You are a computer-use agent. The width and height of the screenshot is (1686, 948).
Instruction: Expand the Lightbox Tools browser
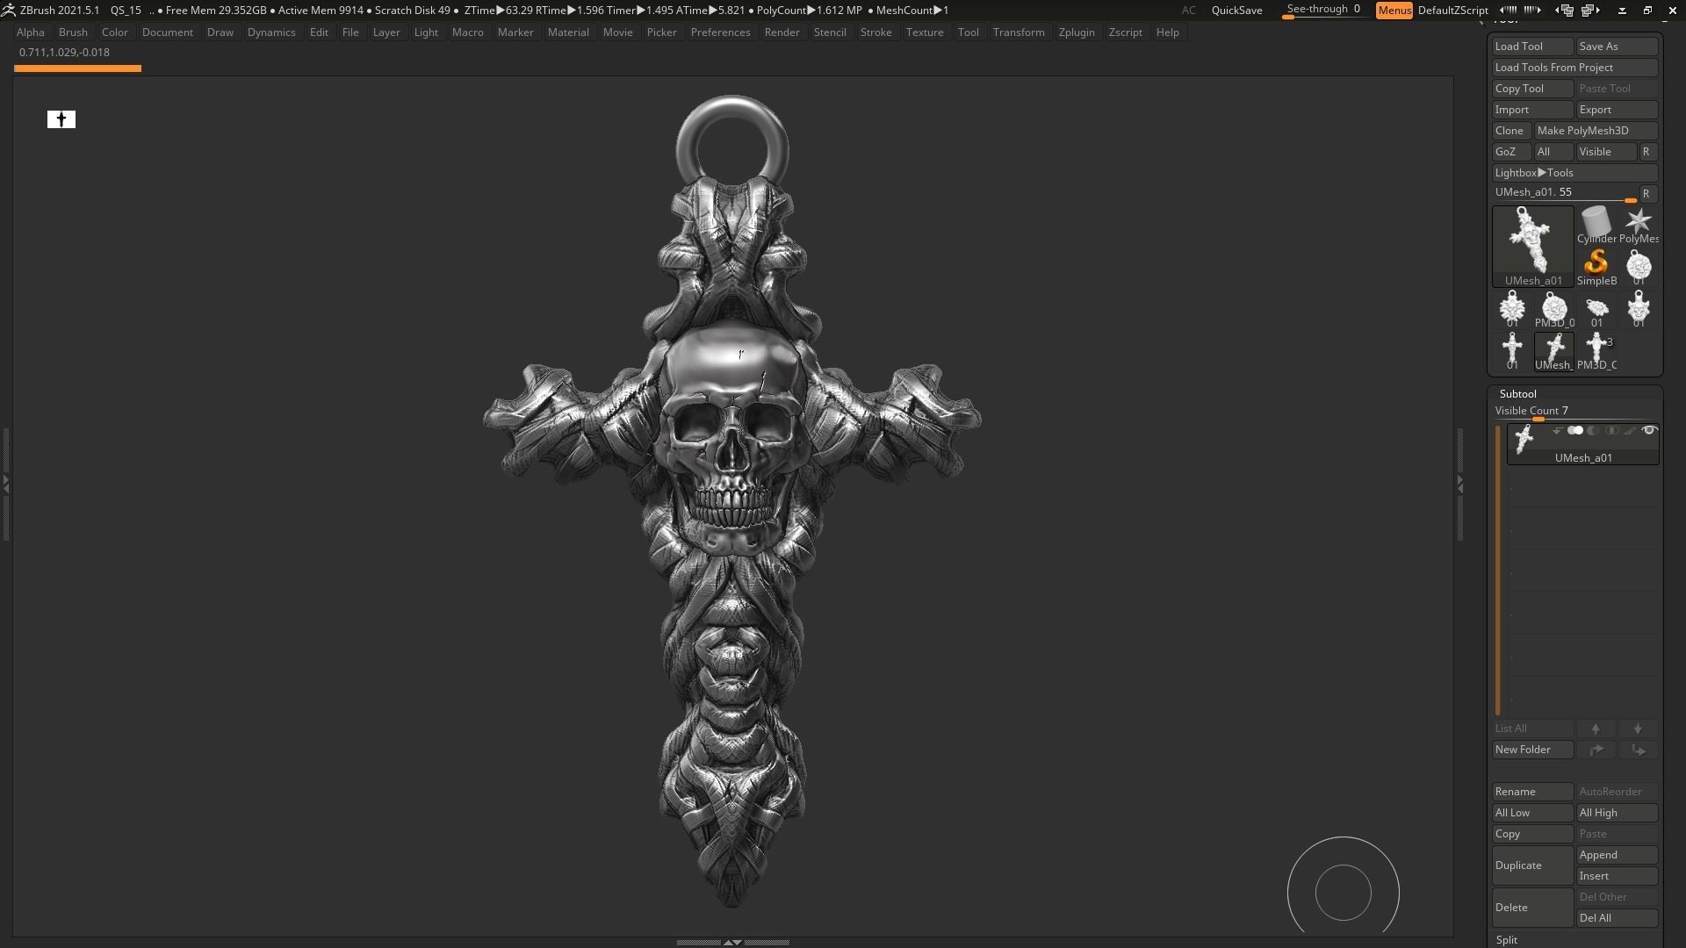(1574, 173)
